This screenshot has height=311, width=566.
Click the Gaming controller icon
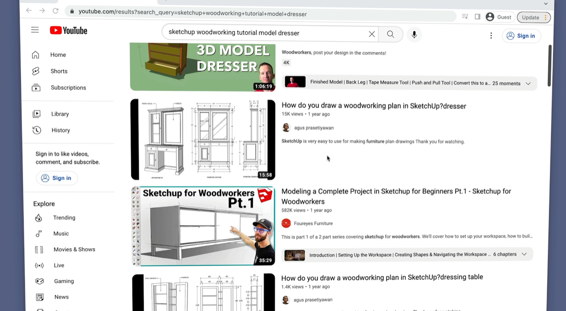(39, 281)
